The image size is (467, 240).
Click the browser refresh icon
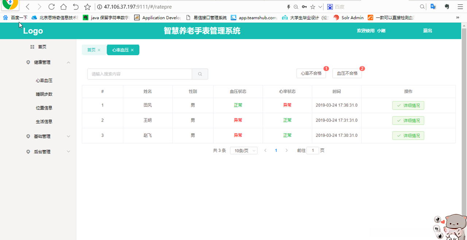click(51, 6)
